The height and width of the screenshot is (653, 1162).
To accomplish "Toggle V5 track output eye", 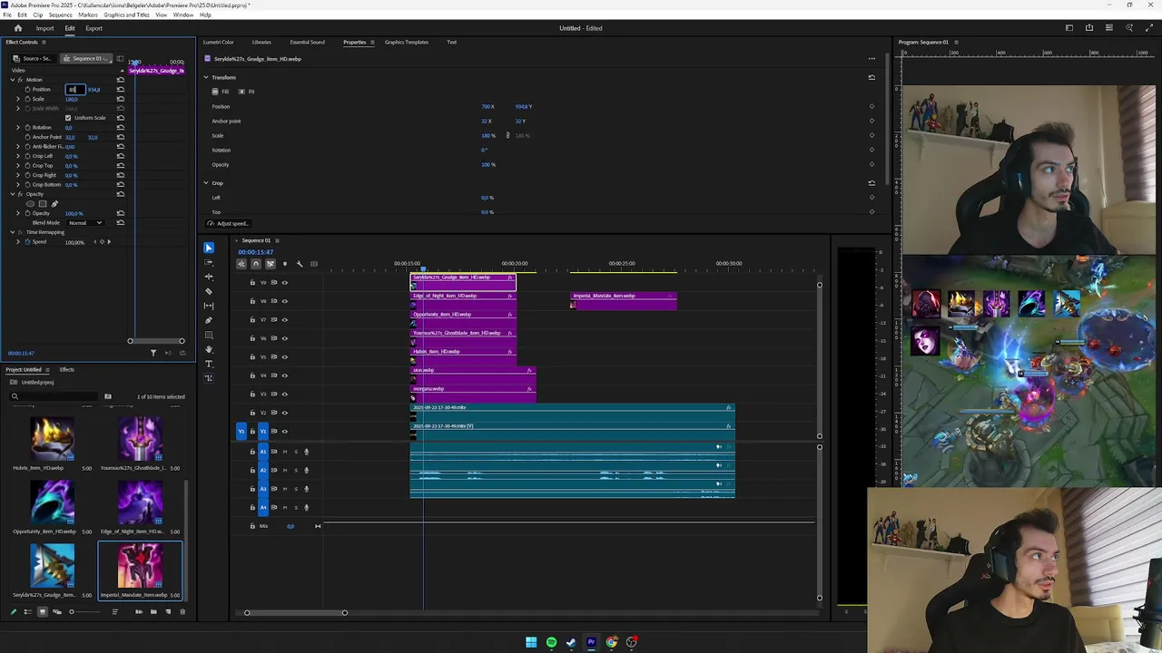I will [284, 356].
